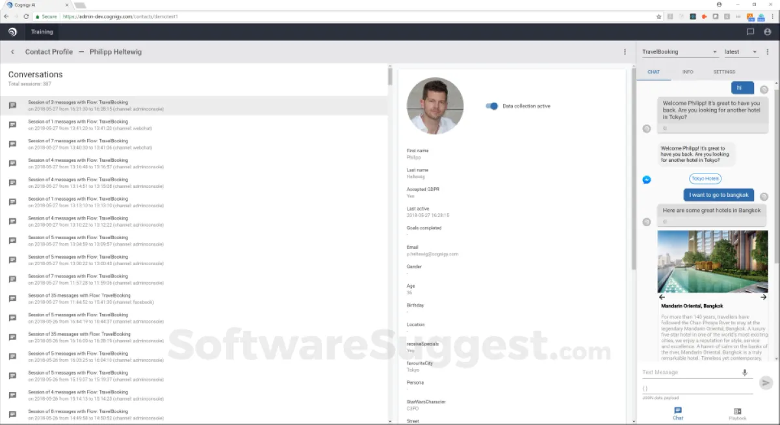Open session of 1 messages at 13:13:10
780x425 pixels.
point(194,202)
